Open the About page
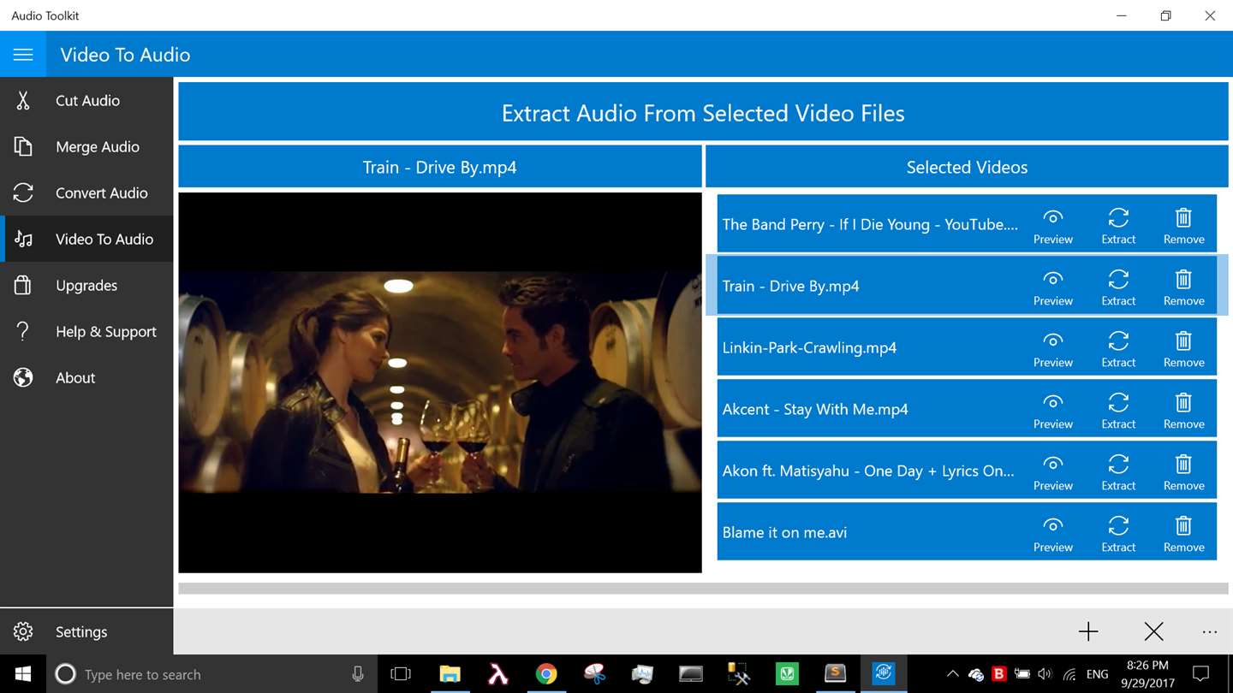The image size is (1233, 693). pos(86,378)
